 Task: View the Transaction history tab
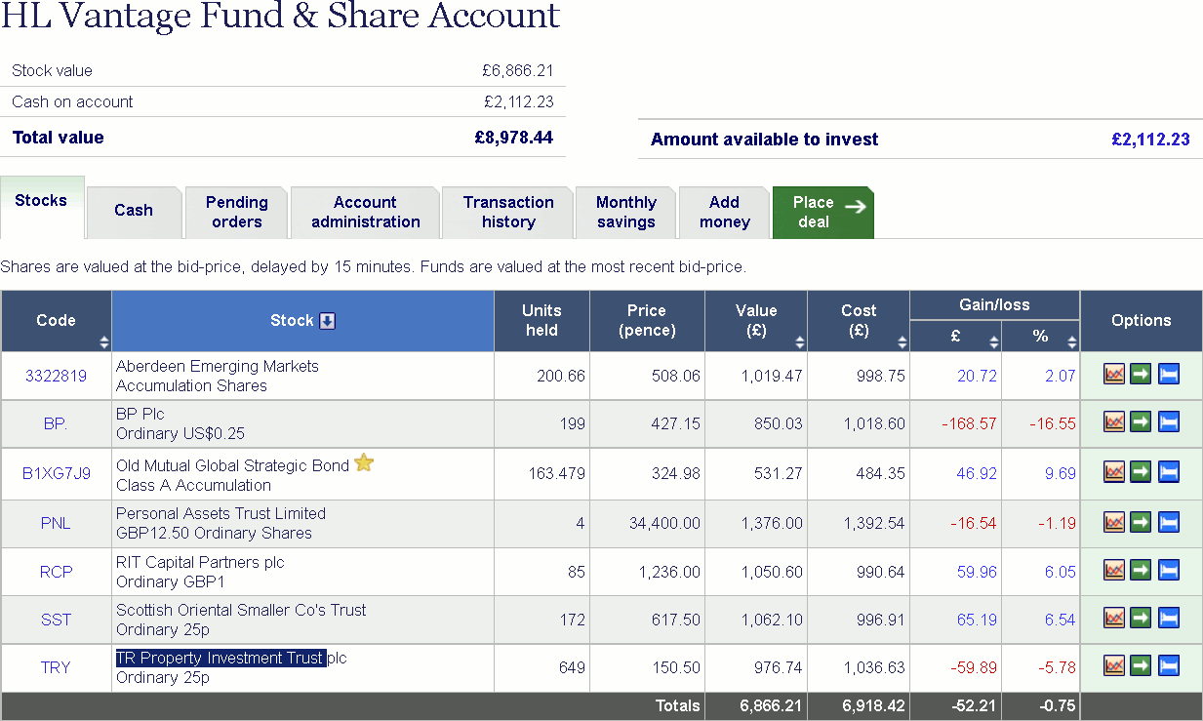508,212
